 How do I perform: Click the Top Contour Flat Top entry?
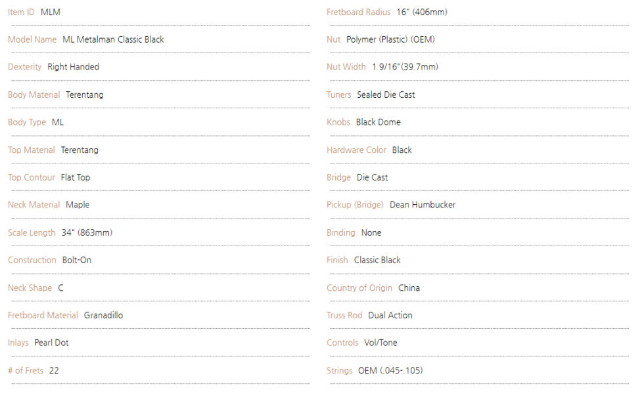49,177
